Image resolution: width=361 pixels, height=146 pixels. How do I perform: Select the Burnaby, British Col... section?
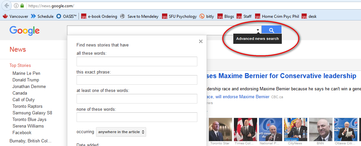click(30, 141)
